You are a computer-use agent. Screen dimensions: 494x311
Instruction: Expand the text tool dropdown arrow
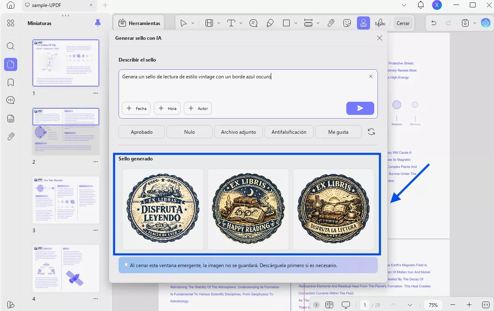click(x=241, y=23)
